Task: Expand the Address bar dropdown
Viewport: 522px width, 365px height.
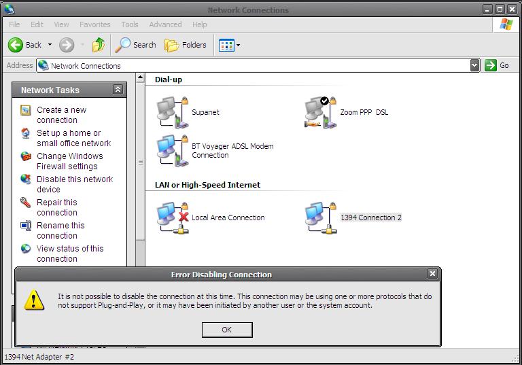Action: [475, 65]
